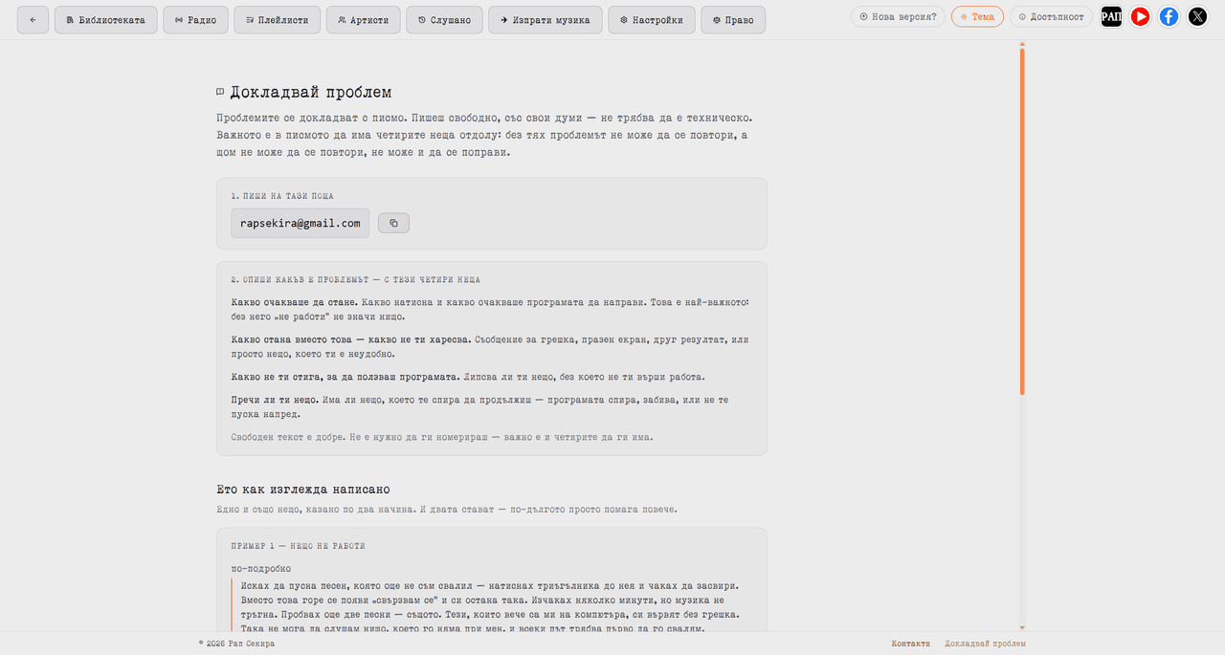The width and height of the screenshot is (1225, 655).
Task: Copy the email address with copy icon
Action: pyautogui.click(x=393, y=223)
